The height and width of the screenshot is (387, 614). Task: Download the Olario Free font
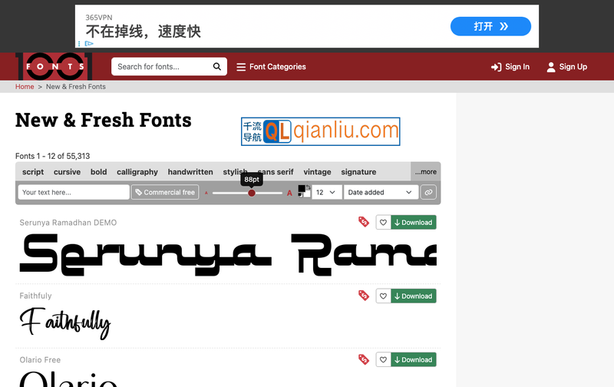pos(414,359)
